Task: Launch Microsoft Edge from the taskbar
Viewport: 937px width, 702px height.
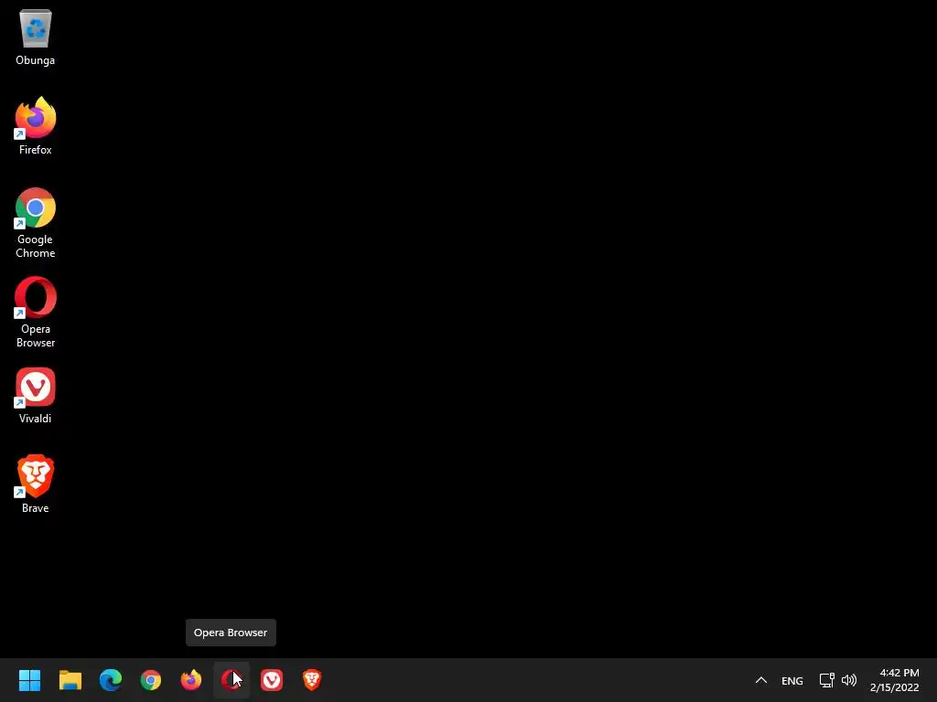Action: click(x=111, y=680)
